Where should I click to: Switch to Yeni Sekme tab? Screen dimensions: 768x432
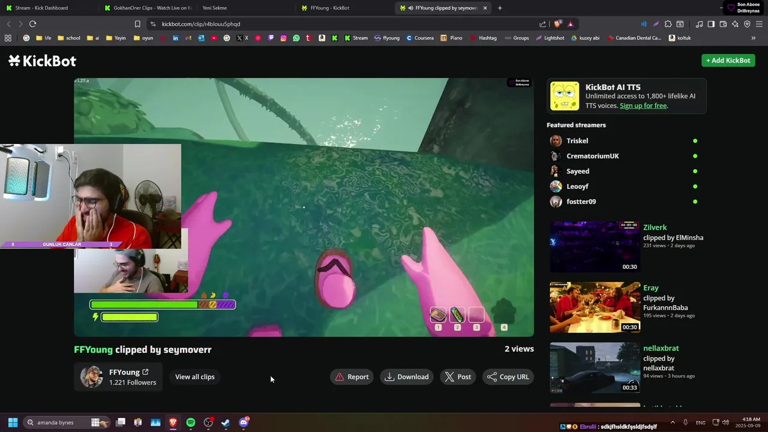(245, 8)
